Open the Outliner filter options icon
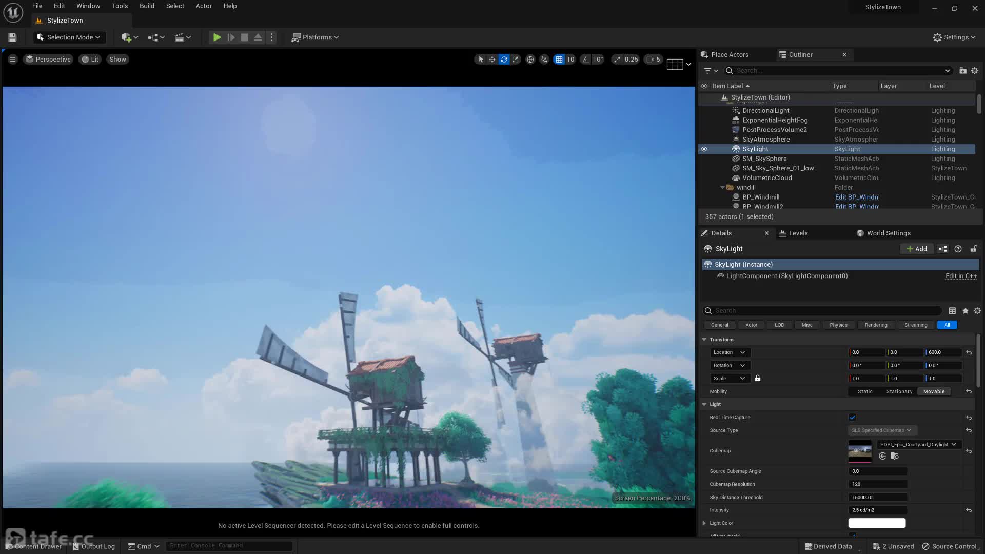 click(x=711, y=71)
